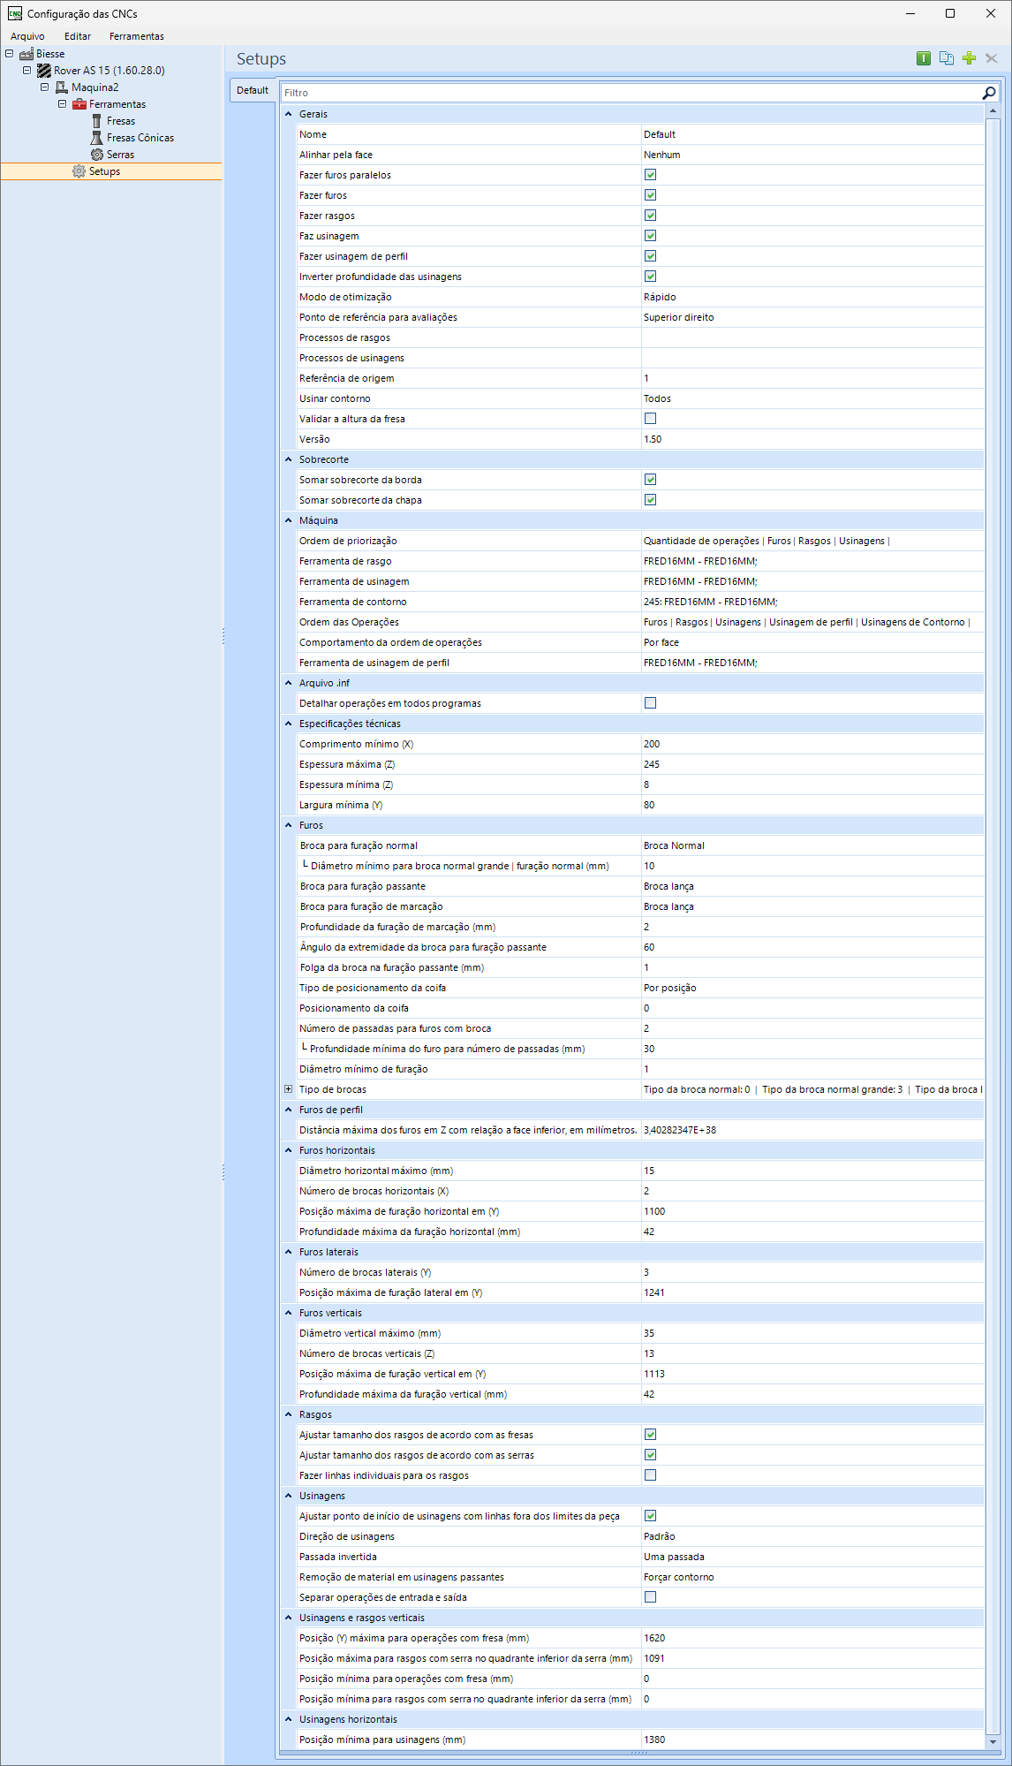The height and width of the screenshot is (1766, 1012).
Task: Select the Maquina2 machine icon
Action: tap(62, 87)
